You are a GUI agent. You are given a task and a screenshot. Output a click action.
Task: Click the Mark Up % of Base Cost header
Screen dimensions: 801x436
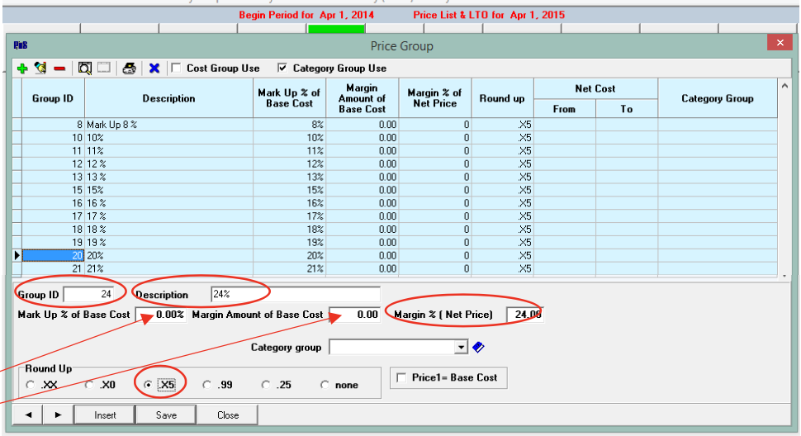[289, 98]
